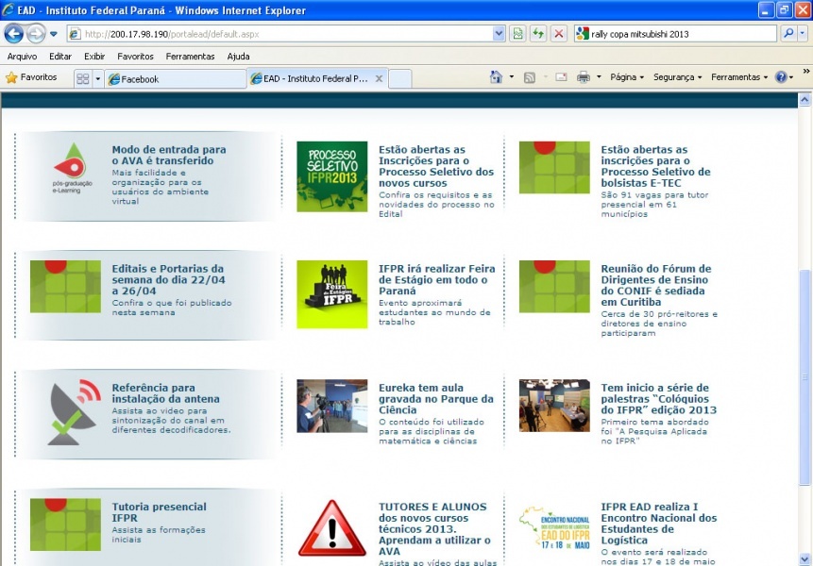This screenshot has height=566, width=813.
Task: Expand the tab list dropdown arrow
Action: pos(97,78)
